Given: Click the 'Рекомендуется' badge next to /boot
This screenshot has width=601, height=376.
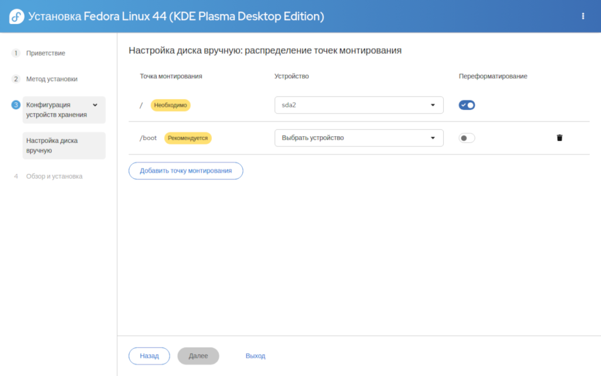Looking at the screenshot, I should point(188,138).
